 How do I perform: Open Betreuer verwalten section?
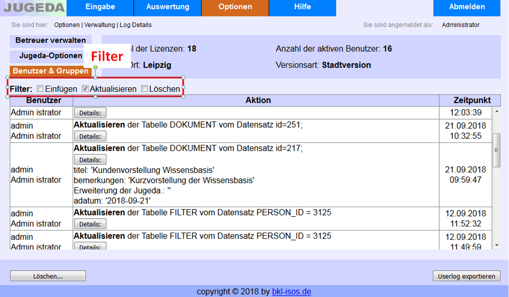coord(50,40)
